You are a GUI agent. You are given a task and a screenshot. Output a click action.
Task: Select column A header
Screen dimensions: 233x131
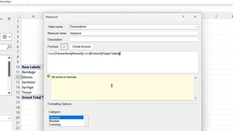(x=33, y=16)
